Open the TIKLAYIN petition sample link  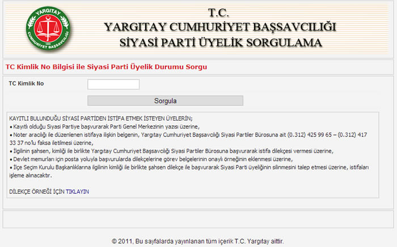click(x=77, y=191)
